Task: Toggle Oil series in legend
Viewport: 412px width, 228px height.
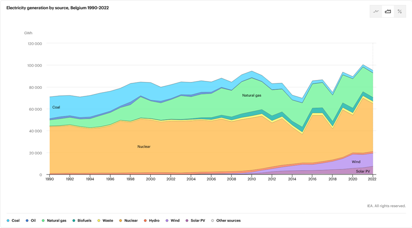Action: click(x=31, y=221)
